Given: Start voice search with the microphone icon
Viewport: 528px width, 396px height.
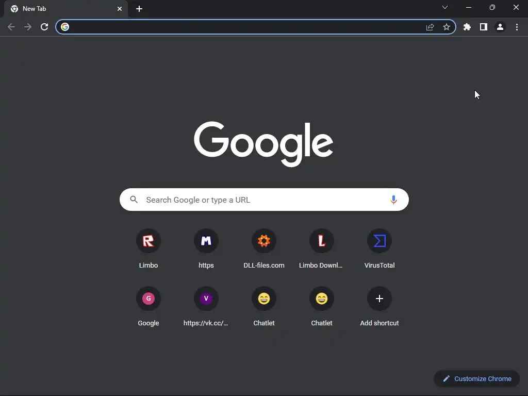Looking at the screenshot, I should pos(393,200).
